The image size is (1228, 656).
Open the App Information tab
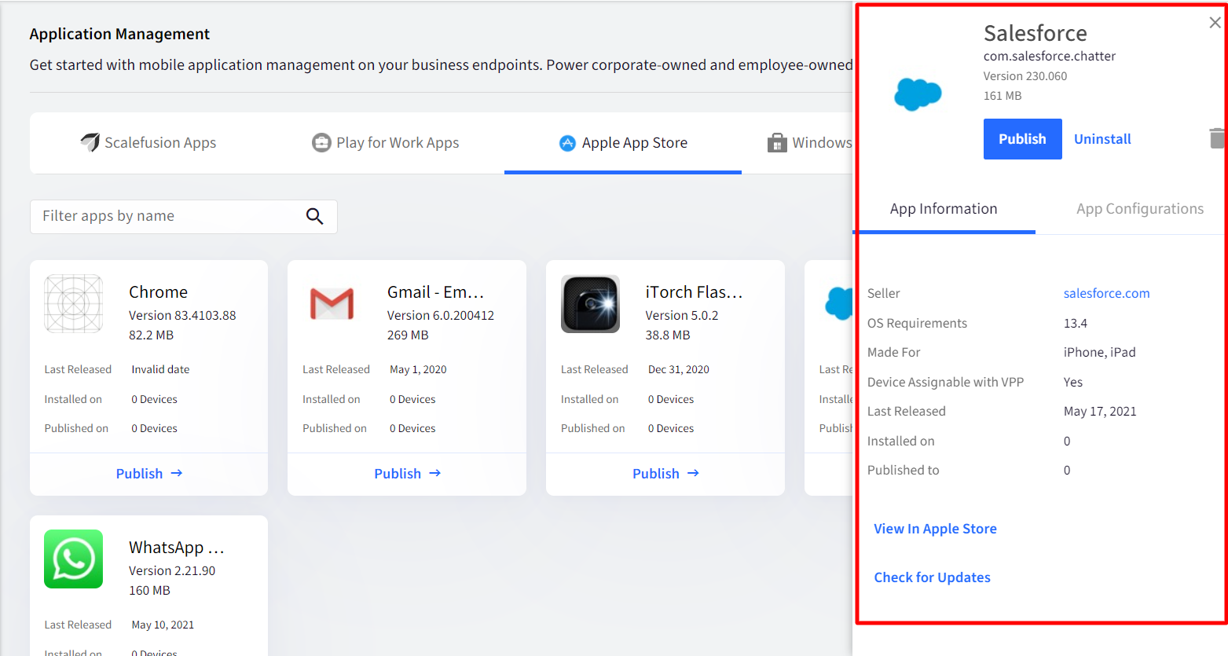(944, 209)
